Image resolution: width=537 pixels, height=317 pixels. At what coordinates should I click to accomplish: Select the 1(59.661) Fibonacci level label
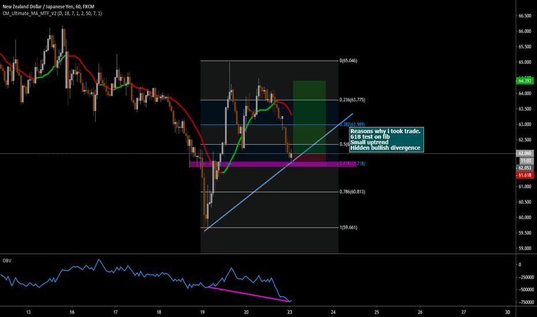348,228
